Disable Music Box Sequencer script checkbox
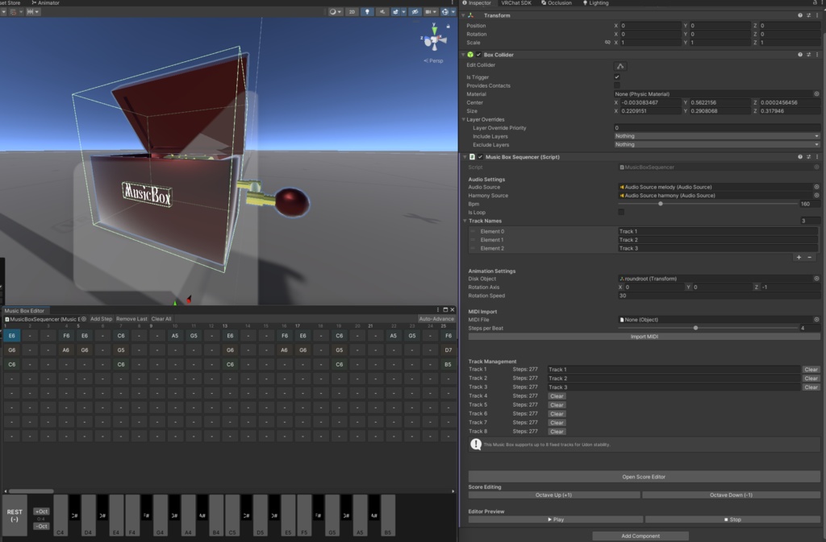 [x=481, y=157]
